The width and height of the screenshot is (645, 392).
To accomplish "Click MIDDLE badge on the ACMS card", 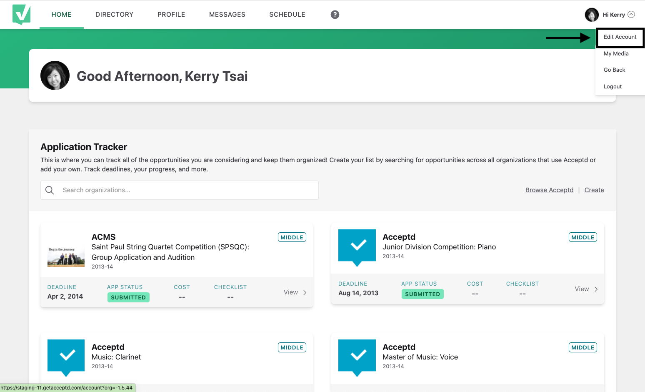I will [292, 237].
